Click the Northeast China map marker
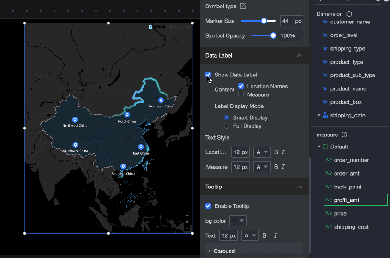Viewport: 390px width, 258px height. click(x=161, y=100)
